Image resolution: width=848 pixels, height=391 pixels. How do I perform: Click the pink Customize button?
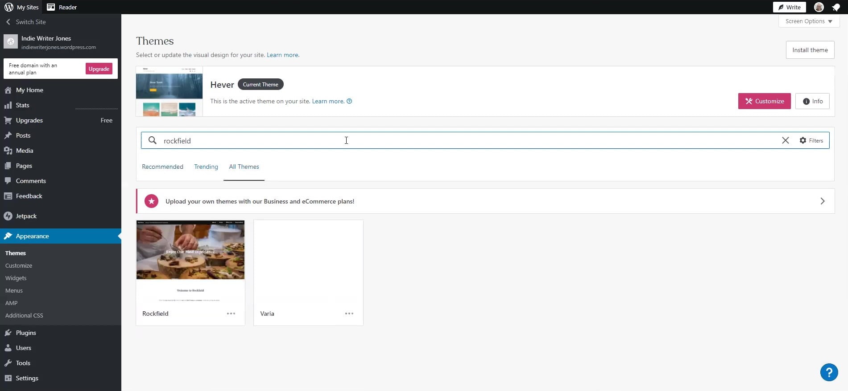764,101
